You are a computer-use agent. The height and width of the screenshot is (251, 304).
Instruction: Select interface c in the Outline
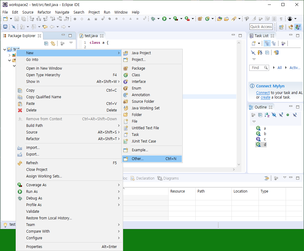pyautogui.click(x=261, y=139)
